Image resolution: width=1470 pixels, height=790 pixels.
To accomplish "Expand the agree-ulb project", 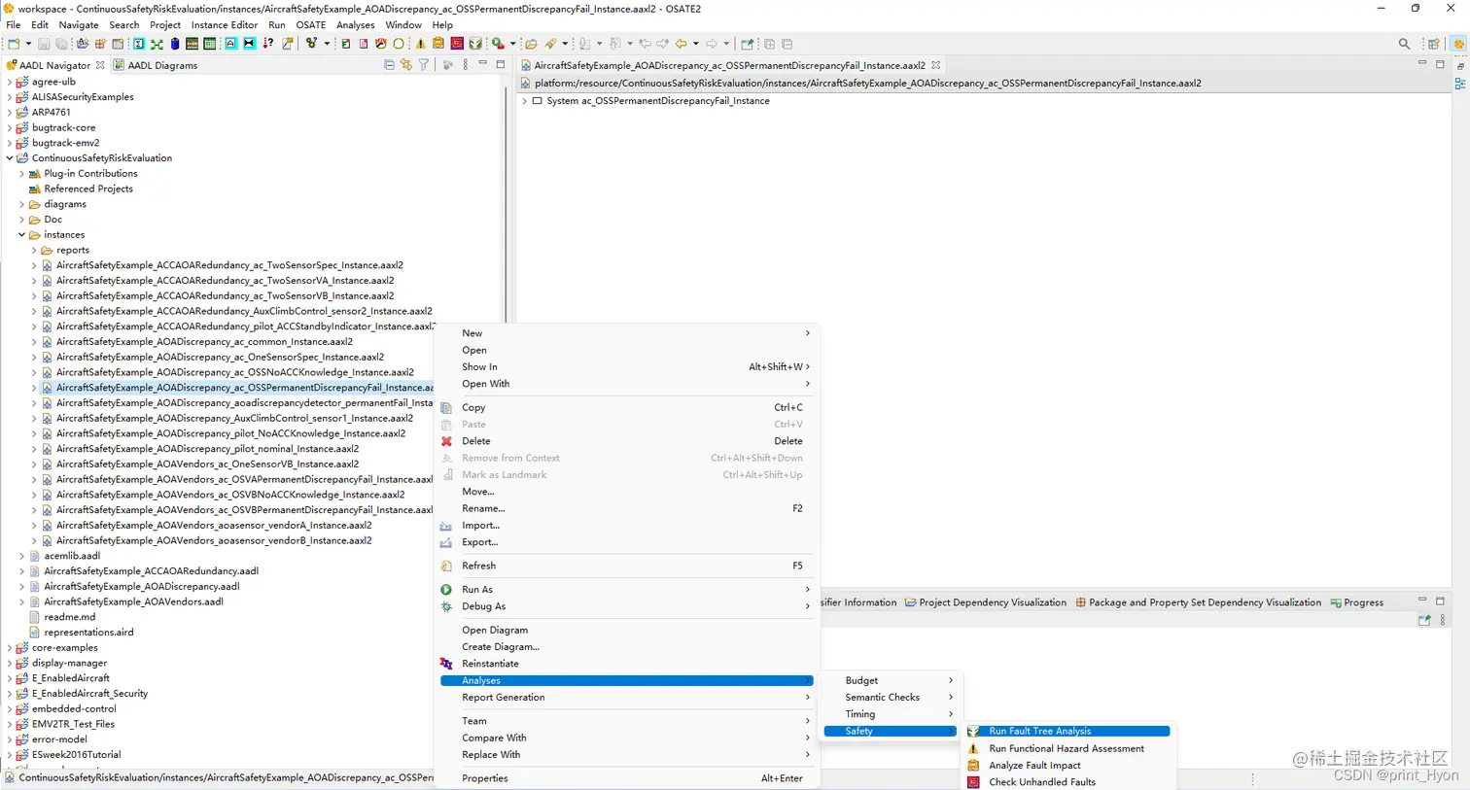I will [10, 82].
